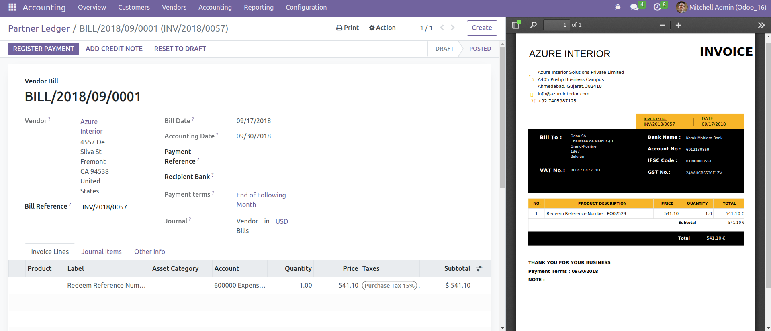
Task: Click Register Payment button
Action: 43,49
